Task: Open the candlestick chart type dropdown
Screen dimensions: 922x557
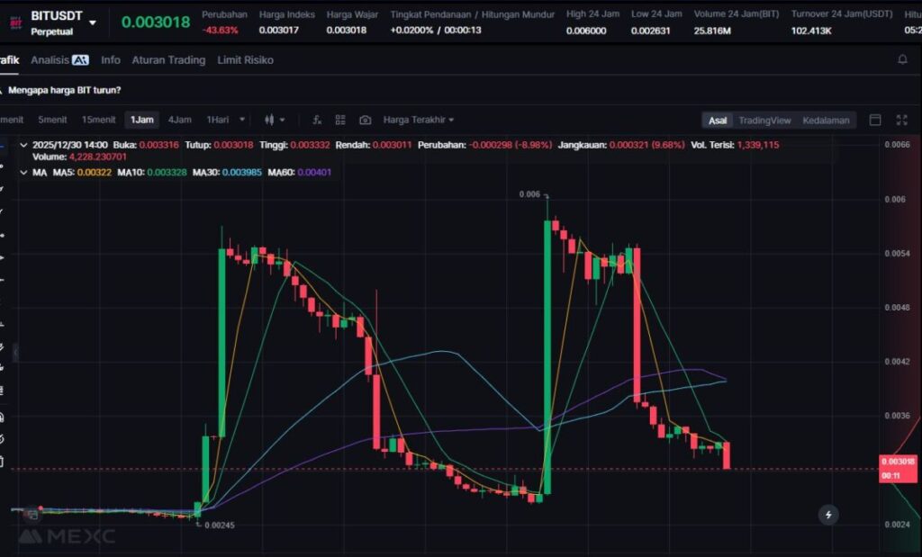Action: pyautogui.click(x=274, y=120)
